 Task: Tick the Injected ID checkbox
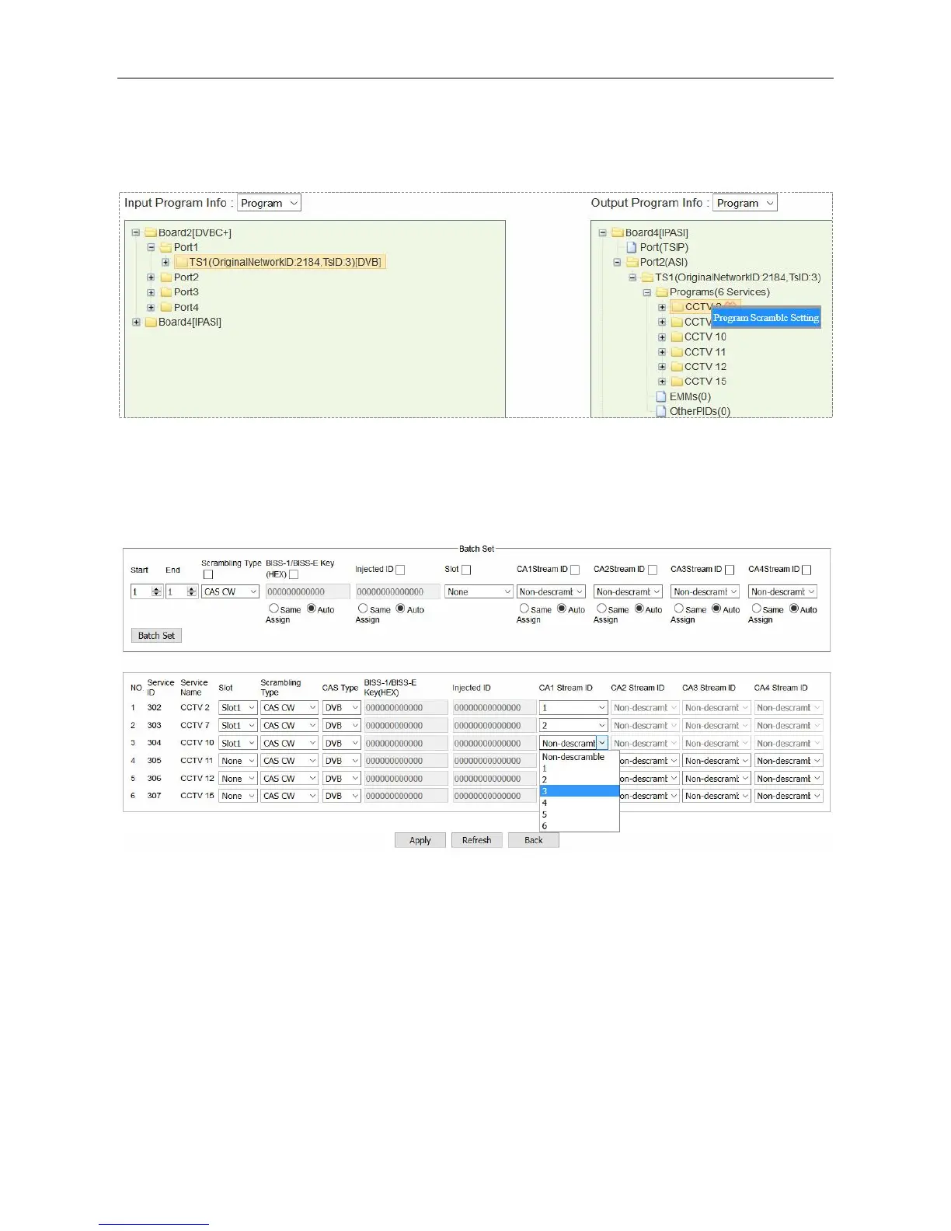click(400, 570)
